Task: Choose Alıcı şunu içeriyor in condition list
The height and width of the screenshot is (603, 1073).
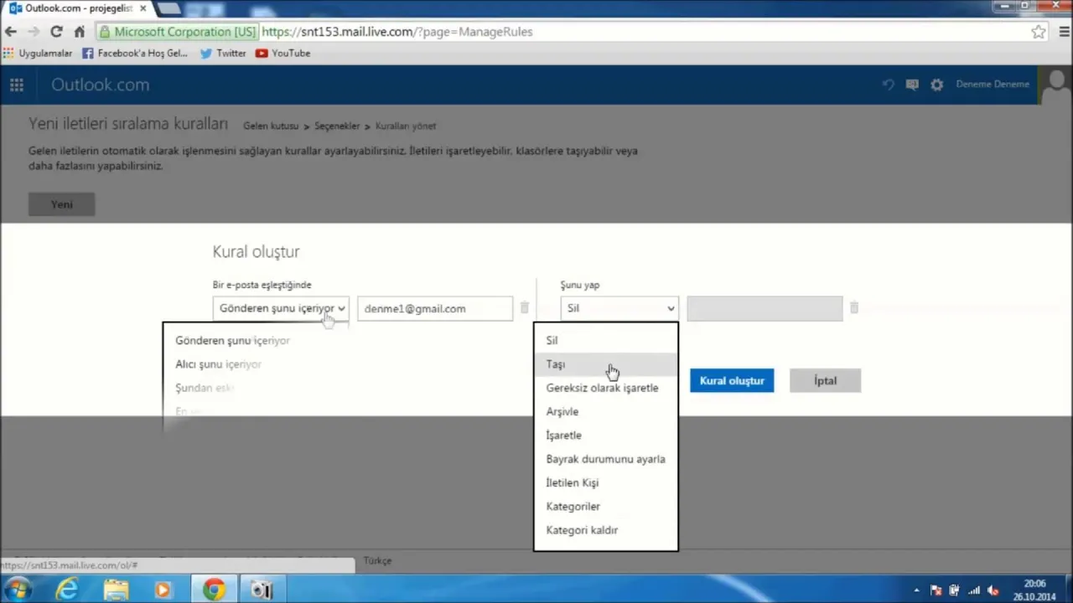Action: (x=219, y=364)
